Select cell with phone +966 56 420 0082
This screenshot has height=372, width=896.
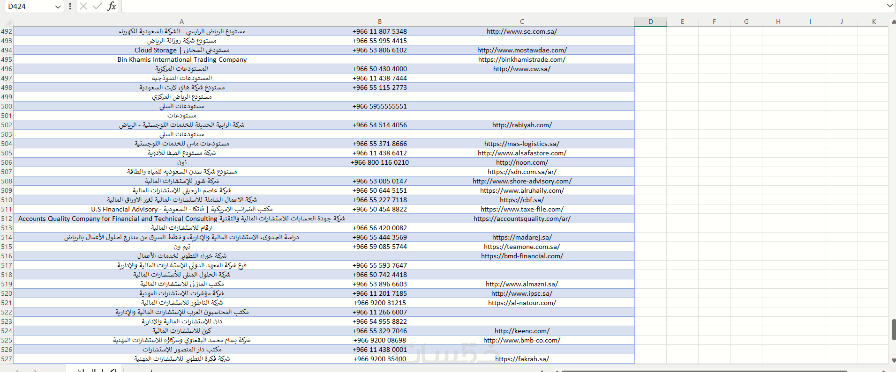point(380,228)
